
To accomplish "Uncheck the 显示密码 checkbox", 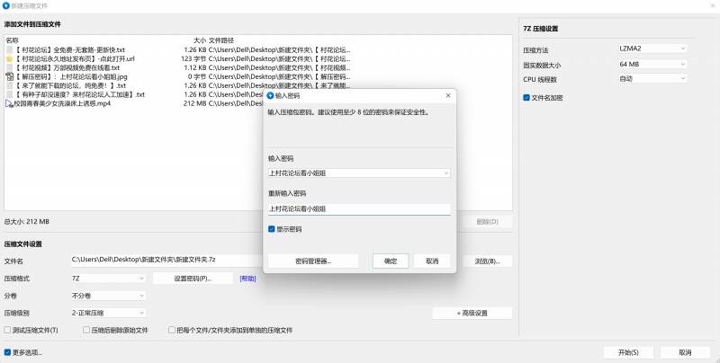I will [x=272, y=229].
